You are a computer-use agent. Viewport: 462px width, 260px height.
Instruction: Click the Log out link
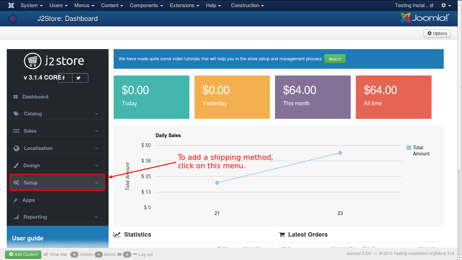(x=145, y=255)
